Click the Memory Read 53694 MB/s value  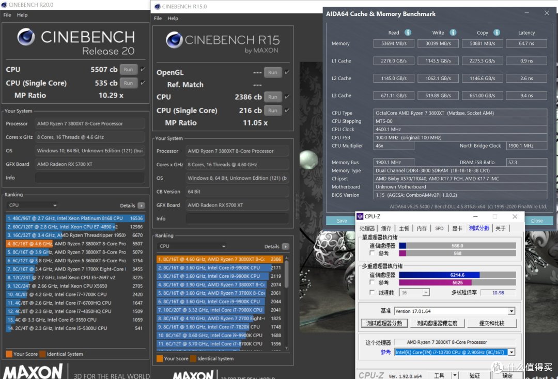[394, 43]
